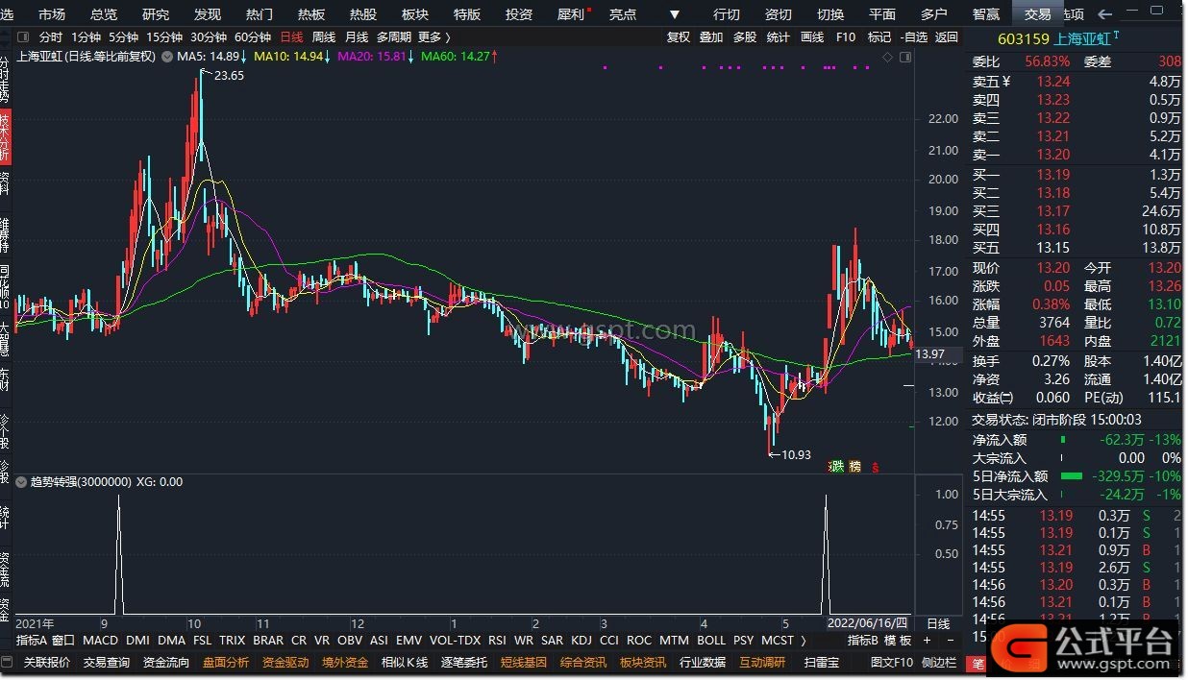This screenshot has width=1188, height=680.
Task: Expand the top menu overflow triangle
Action: (675, 14)
